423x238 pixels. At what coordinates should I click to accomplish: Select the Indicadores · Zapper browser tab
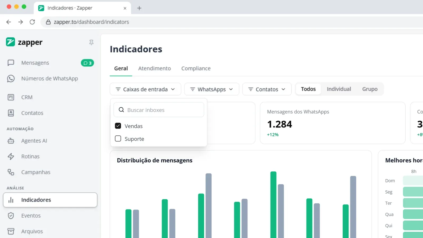pos(82,8)
